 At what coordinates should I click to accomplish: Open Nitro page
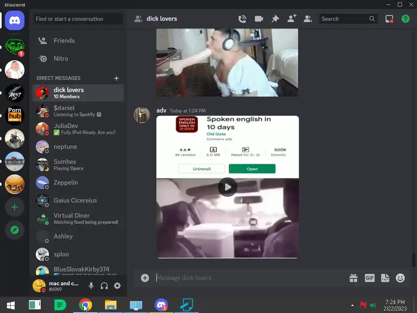[78, 59]
